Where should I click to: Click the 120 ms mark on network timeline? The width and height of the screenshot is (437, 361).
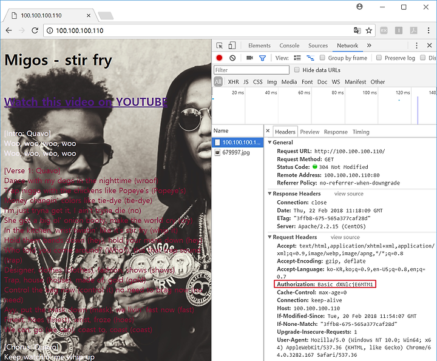coord(403,92)
